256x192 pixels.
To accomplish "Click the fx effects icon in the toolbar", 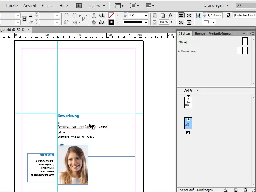I will (171, 15).
